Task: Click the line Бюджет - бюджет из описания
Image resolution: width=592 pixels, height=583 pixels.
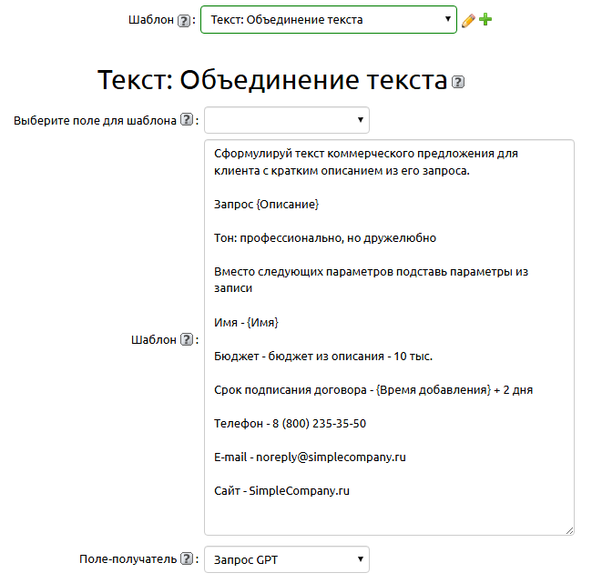Action: point(323,357)
